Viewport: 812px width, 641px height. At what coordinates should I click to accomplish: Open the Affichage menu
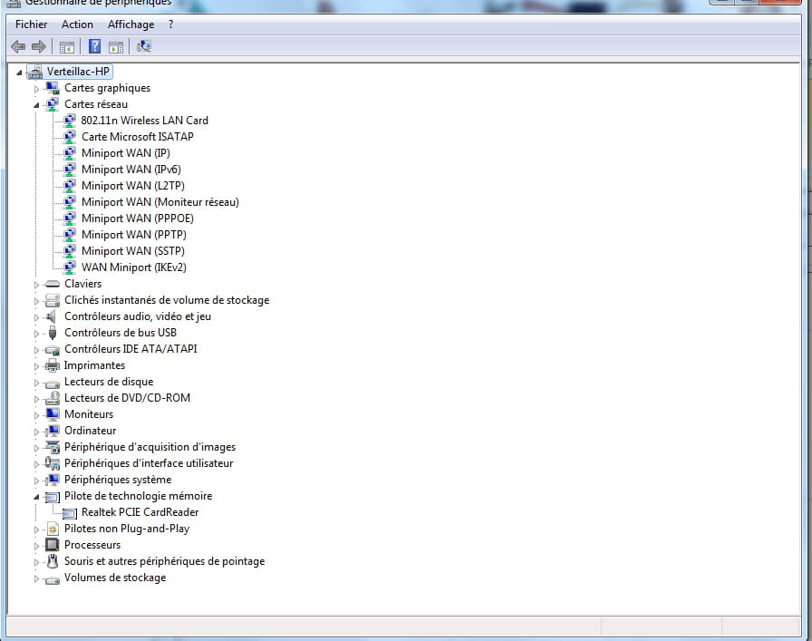[131, 24]
